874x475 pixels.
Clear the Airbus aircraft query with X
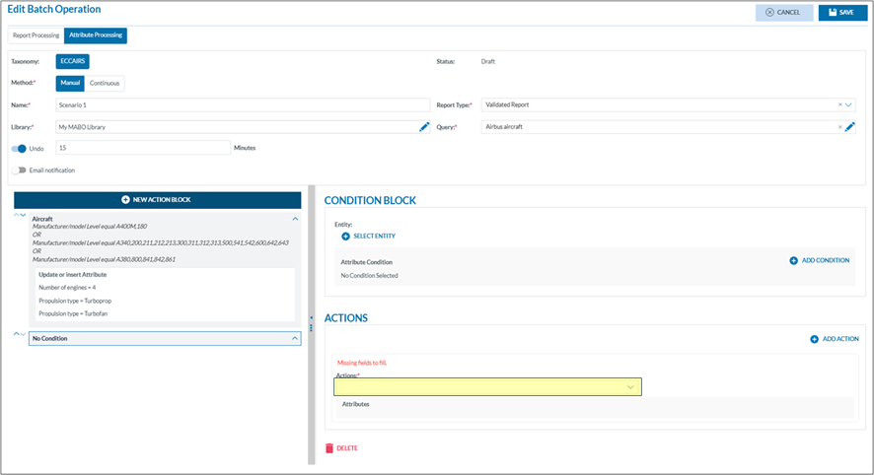point(840,127)
